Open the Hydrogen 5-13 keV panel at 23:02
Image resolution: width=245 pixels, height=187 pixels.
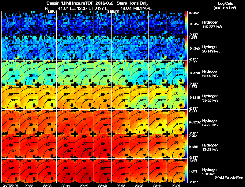(x=121, y=171)
